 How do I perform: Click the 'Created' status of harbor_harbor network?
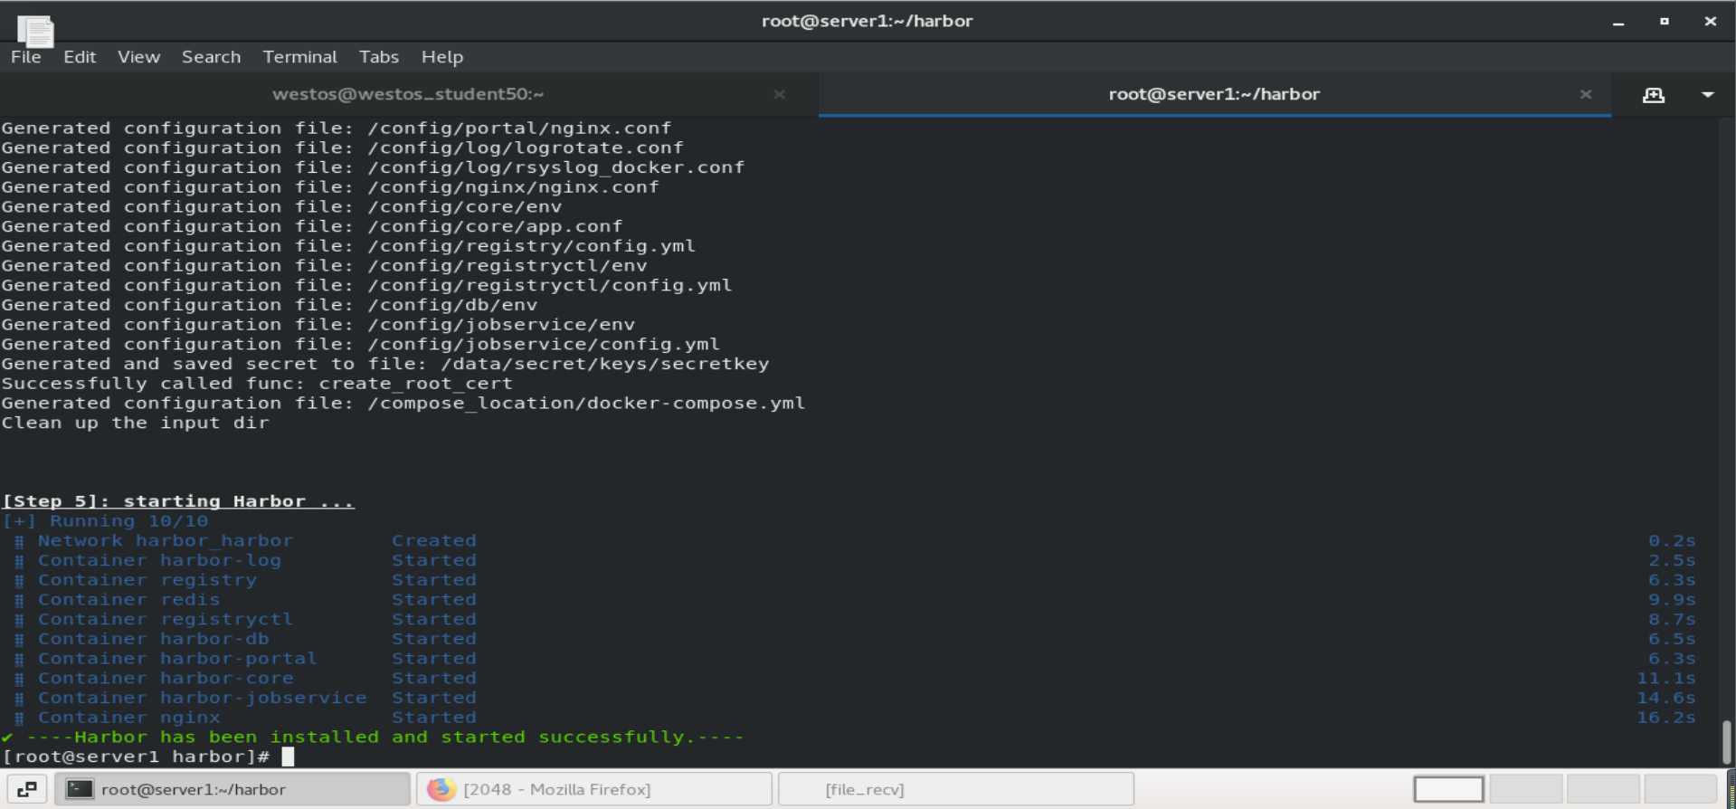tap(434, 541)
